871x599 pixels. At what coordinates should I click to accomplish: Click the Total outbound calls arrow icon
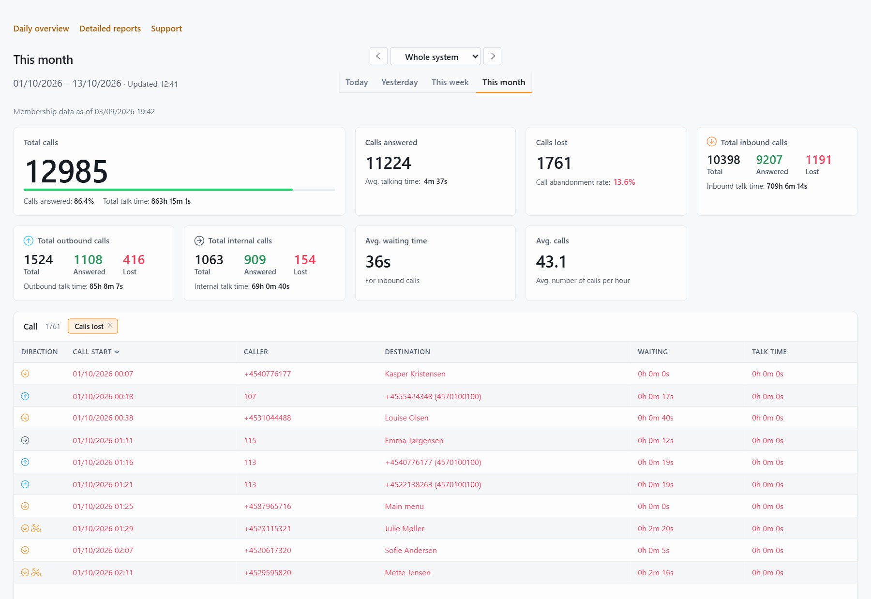(x=29, y=240)
